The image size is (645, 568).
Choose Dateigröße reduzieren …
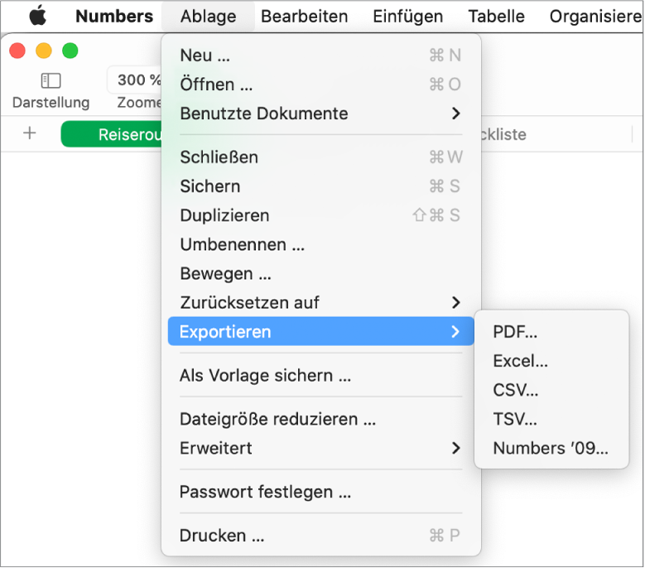[x=321, y=419]
